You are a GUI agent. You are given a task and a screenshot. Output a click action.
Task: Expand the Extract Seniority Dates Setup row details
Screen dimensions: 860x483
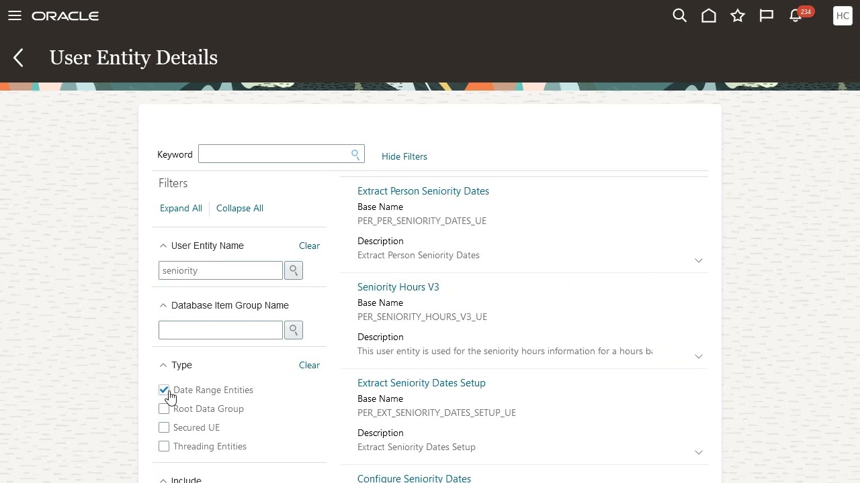click(x=699, y=452)
